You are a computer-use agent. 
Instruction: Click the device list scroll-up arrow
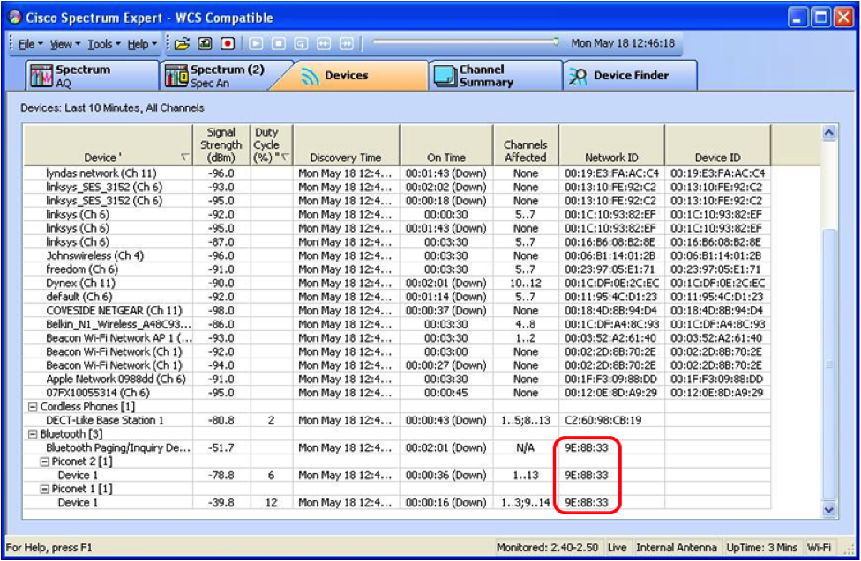tap(829, 133)
